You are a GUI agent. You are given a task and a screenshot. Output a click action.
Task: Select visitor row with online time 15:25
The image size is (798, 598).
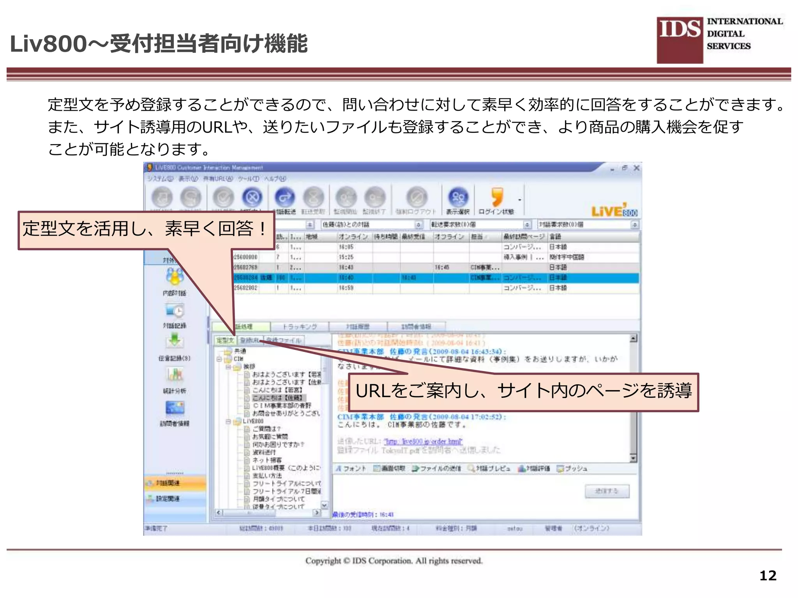[436, 257]
